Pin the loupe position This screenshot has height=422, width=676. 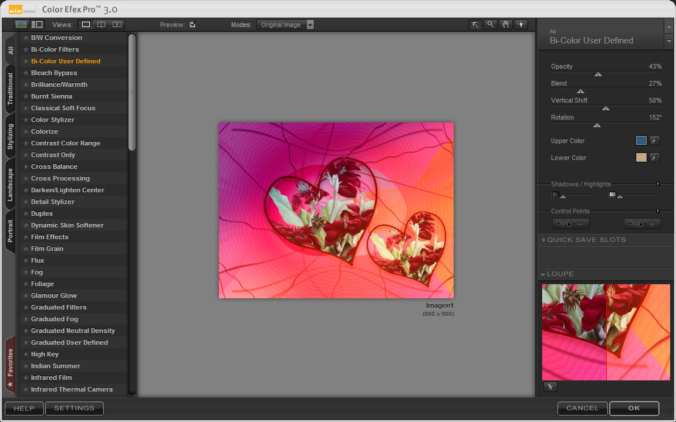[550, 387]
